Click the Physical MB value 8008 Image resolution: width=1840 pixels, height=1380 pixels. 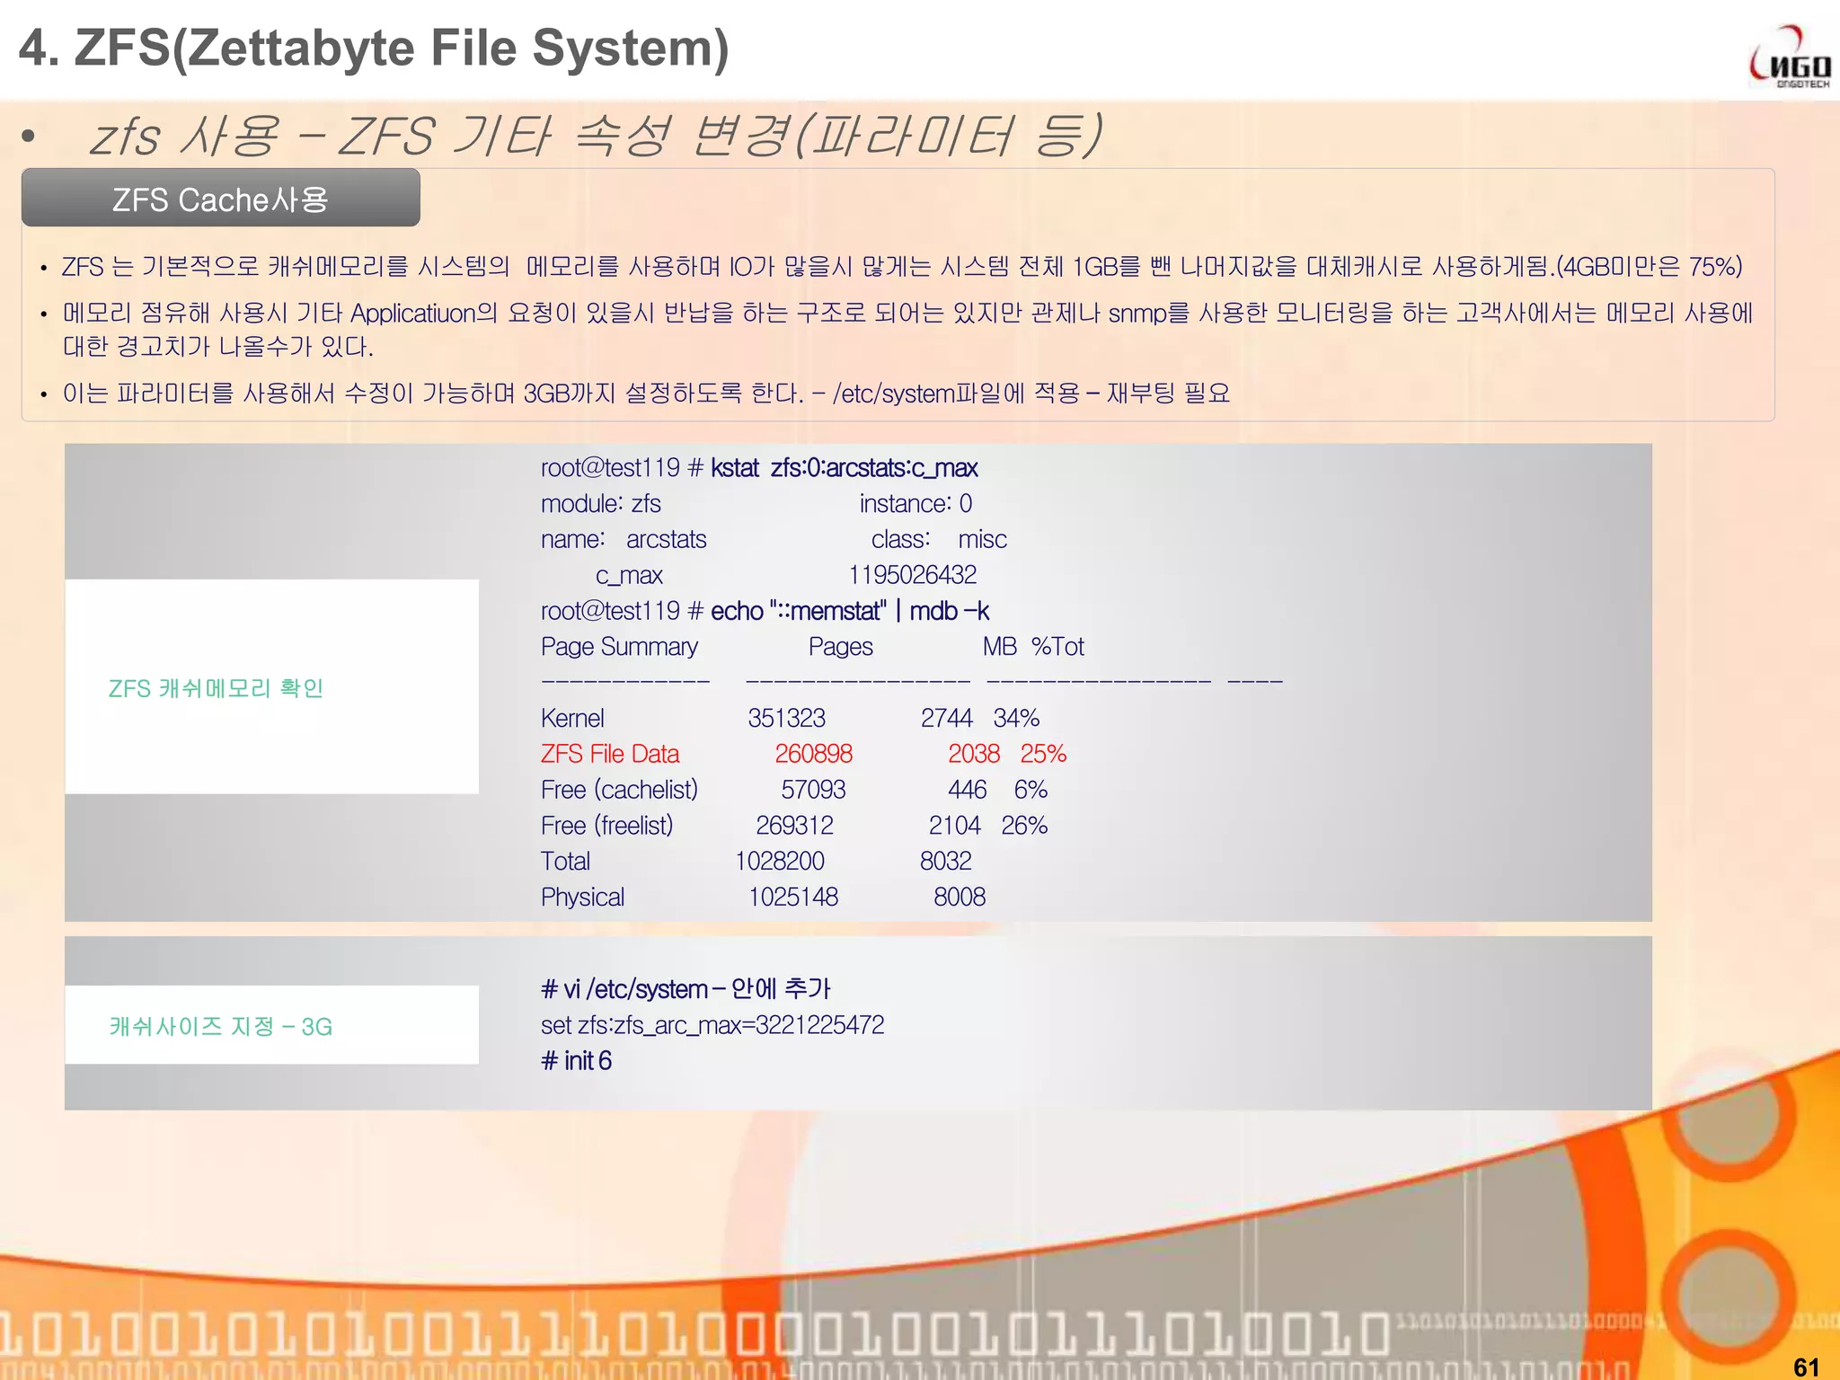coord(960,898)
